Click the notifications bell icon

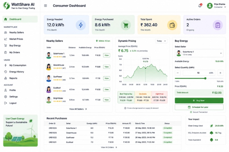coord(200,6)
